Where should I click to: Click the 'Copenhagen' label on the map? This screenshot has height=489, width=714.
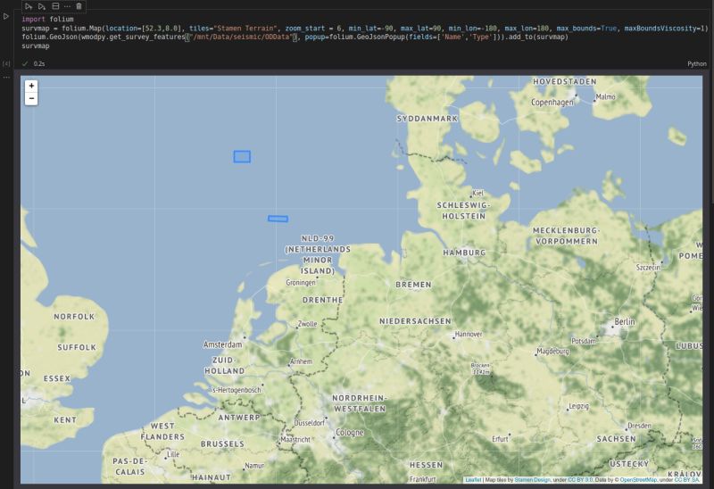(x=552, y=103)
